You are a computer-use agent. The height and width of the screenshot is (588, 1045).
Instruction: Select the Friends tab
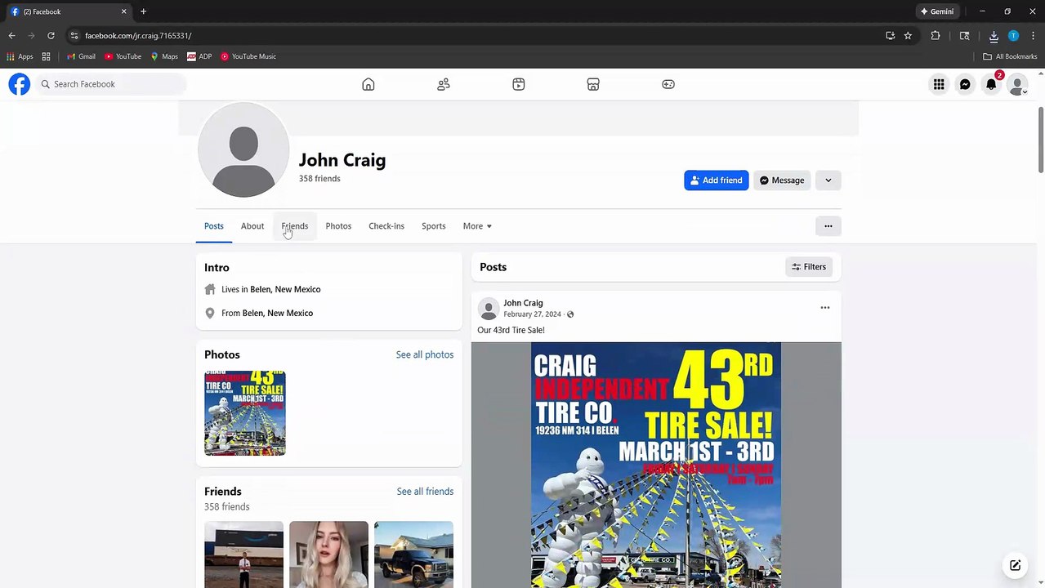[x=295, y=226]
